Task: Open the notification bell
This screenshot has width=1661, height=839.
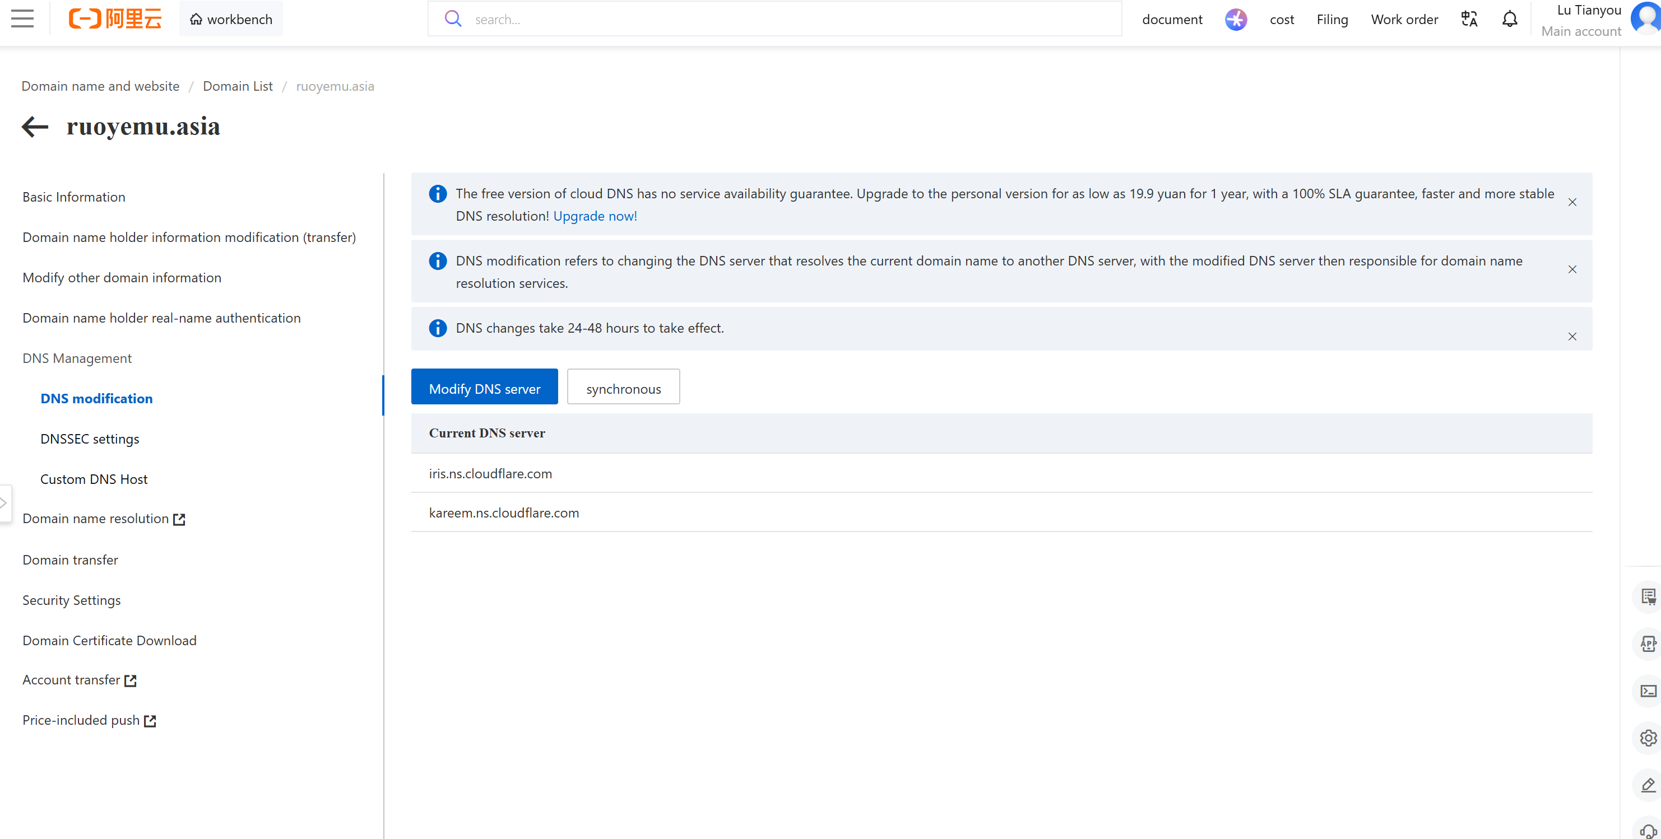Action: point(1510,20)
